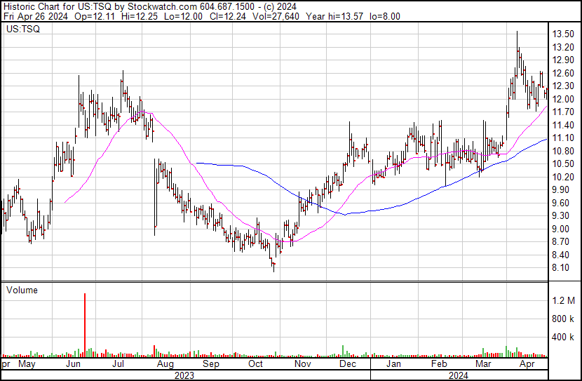This screenshot has height=381, width=582.
Task: Click the tall red June volume spike
Action: 85,324
